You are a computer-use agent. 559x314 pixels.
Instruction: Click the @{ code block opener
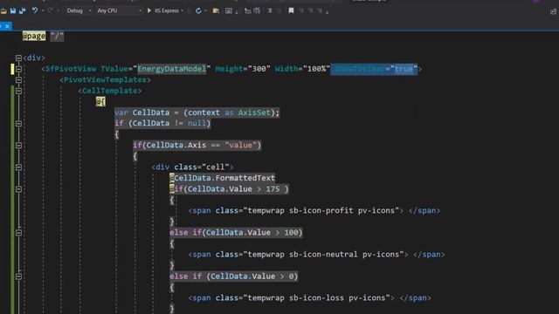(x=100, y=102)
